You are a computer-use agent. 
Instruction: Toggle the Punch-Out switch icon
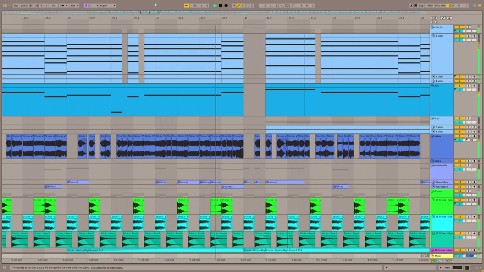click(292, 6)
